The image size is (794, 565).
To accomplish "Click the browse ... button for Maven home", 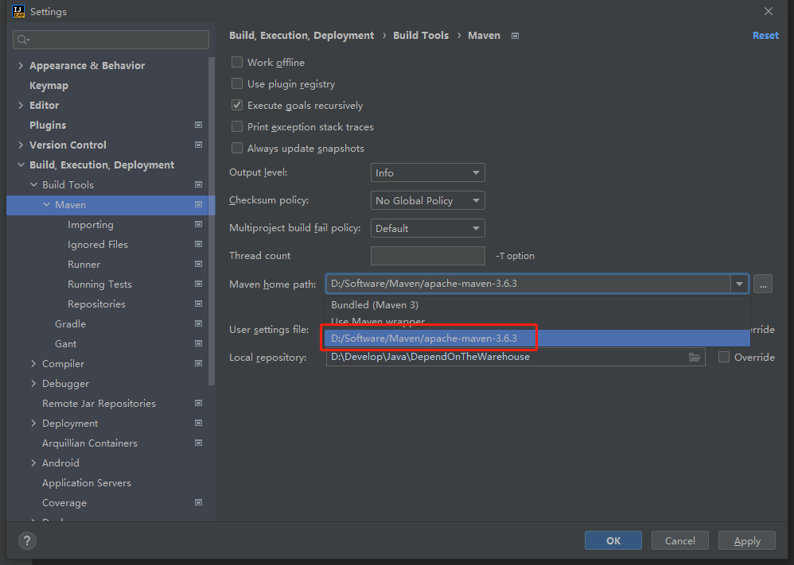I will coord(763,284).
